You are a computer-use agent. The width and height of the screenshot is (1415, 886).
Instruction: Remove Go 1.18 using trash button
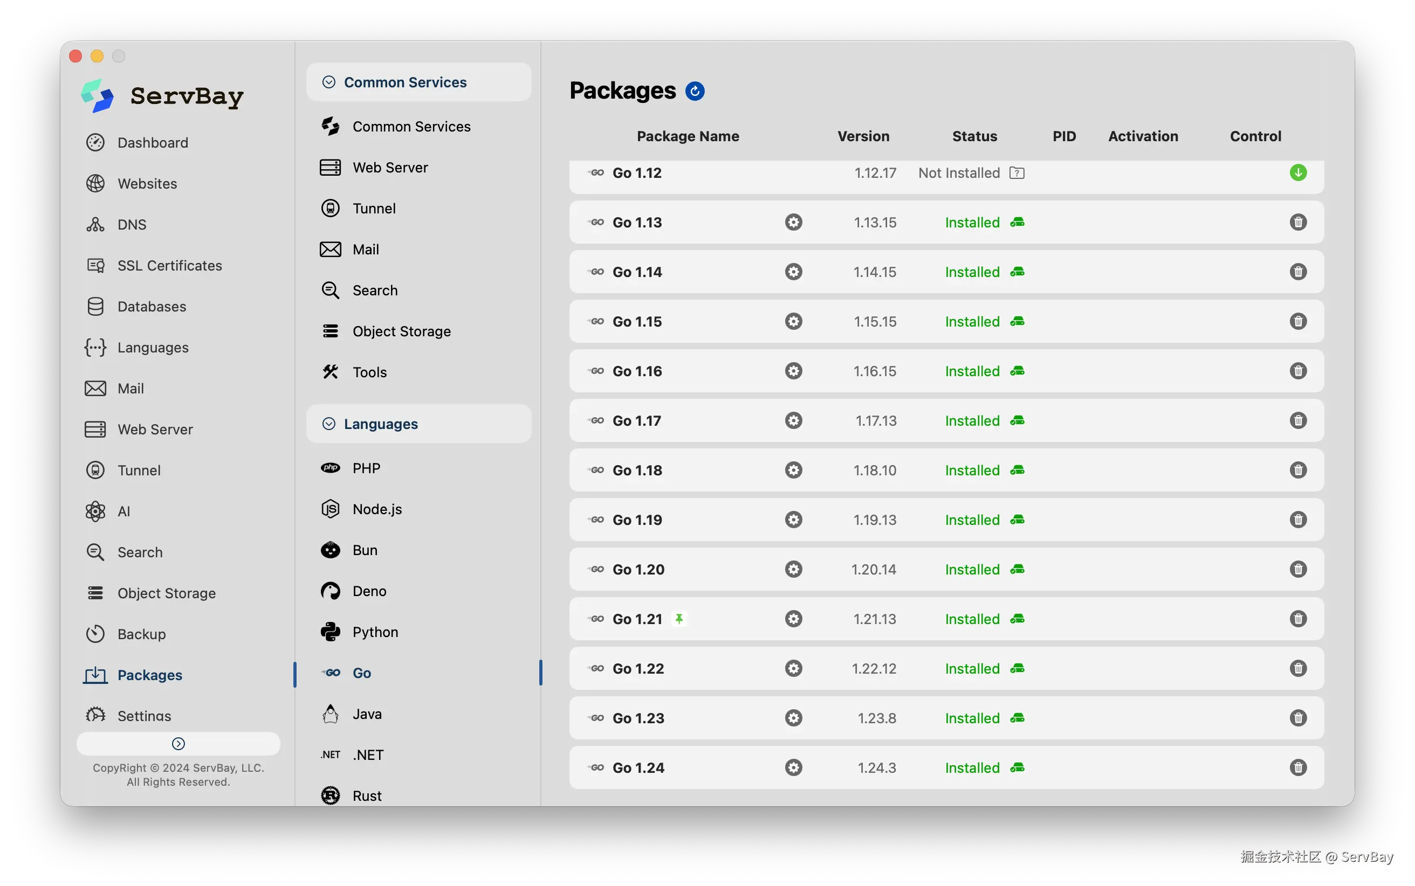tap(1298, 470)
